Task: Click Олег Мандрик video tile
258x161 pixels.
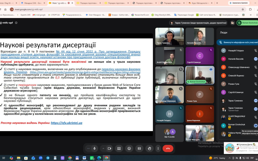Action: 200,133
